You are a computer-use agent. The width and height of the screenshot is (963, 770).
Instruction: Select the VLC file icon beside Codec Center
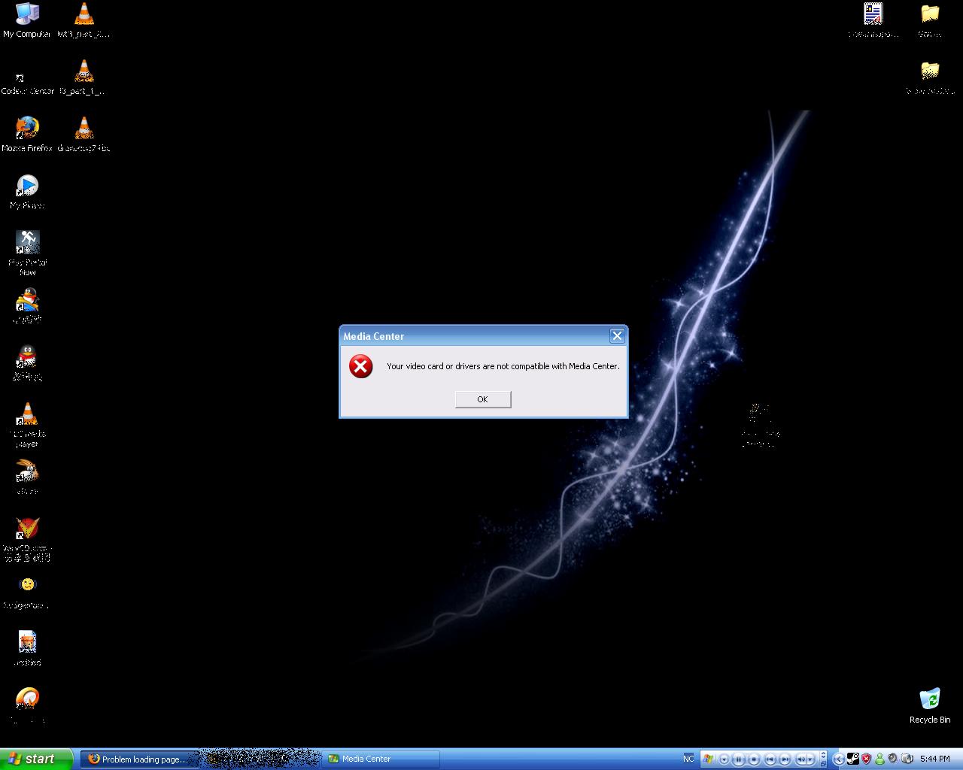click(84, 77)
